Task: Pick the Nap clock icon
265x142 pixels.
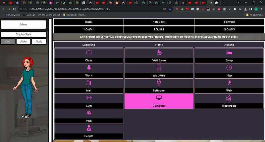Action: click(x=229, y=67)
